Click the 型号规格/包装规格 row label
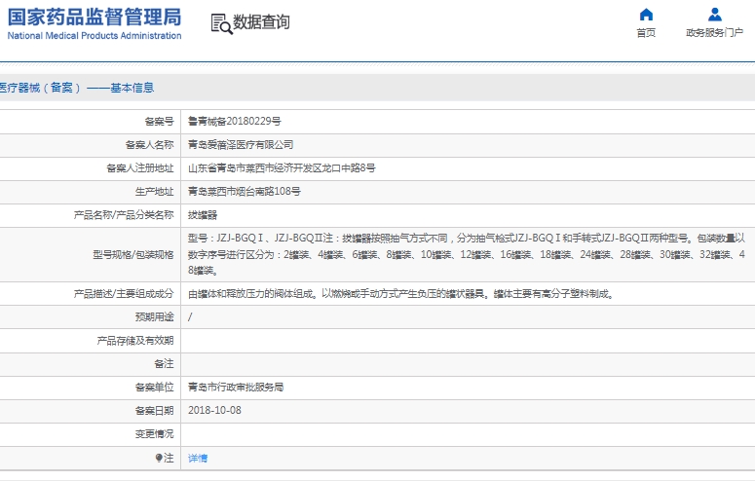The height and width of the screenshot is (481, 755). point(133,255)
